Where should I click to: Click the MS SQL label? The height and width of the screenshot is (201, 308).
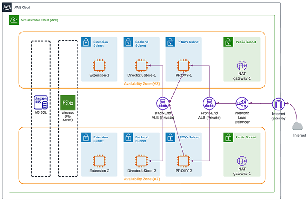[41, 112]
